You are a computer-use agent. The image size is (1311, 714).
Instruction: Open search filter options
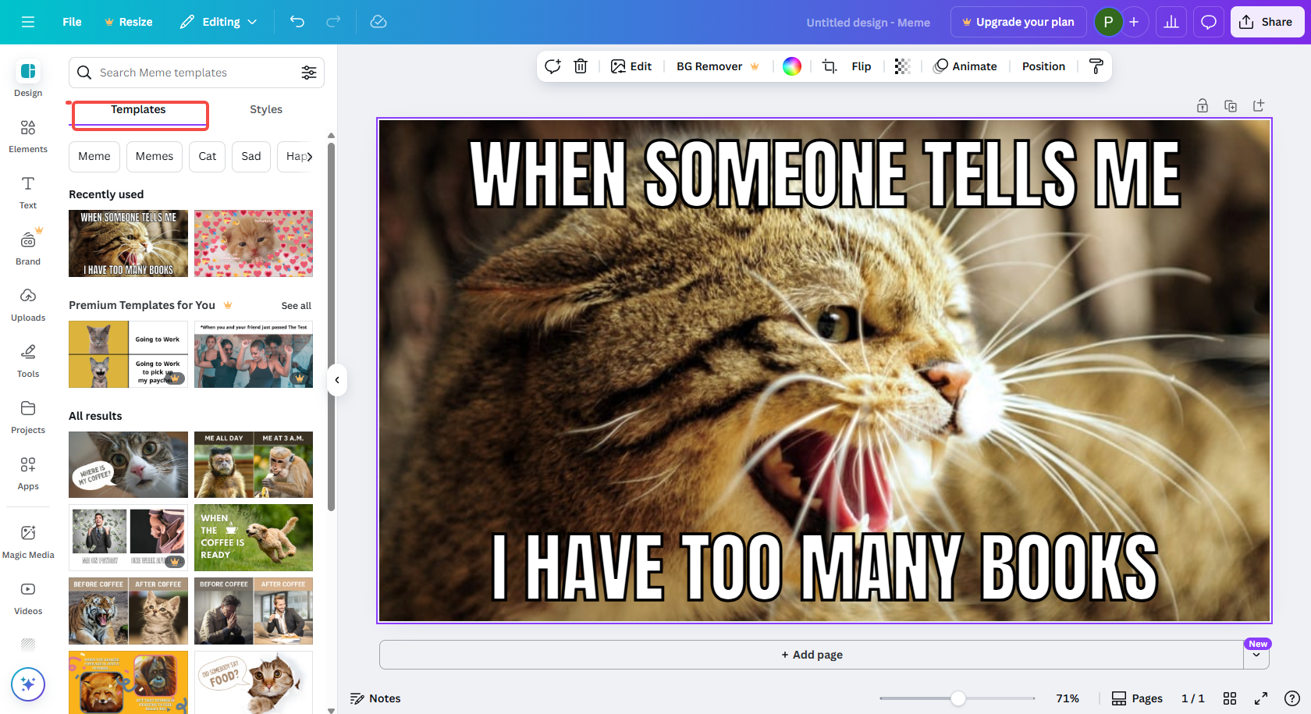click(309, 73)
